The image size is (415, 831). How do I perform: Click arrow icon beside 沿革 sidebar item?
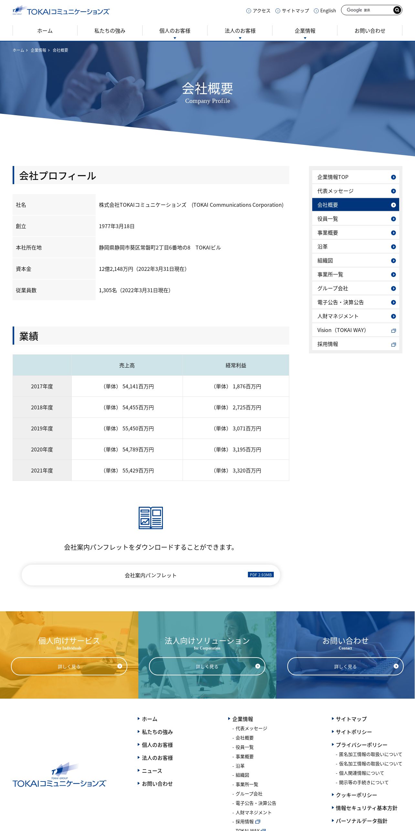click(x=393, y=247)
